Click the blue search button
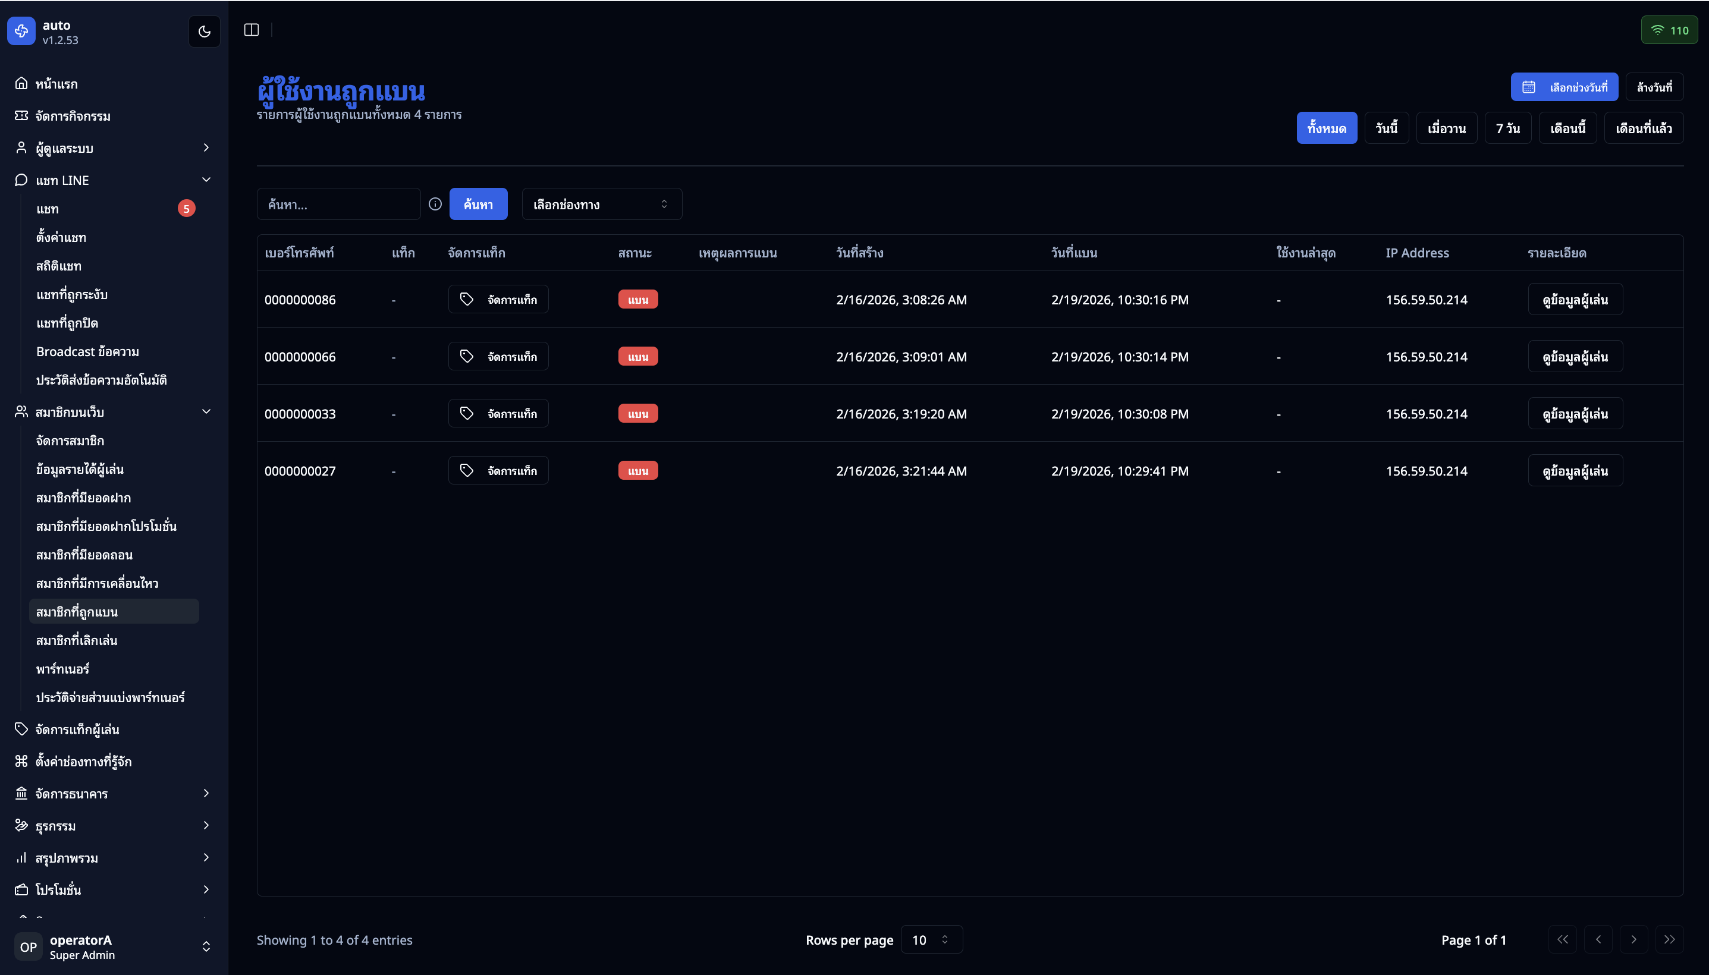The image size is (1709, 975). point(478,205)
